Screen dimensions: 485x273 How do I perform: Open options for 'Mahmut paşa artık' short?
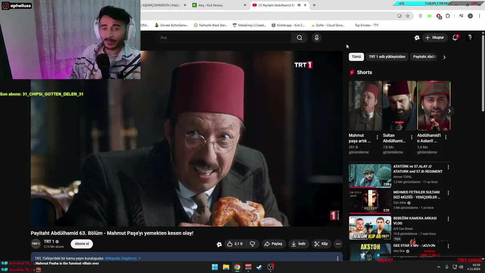click(377, 137)
